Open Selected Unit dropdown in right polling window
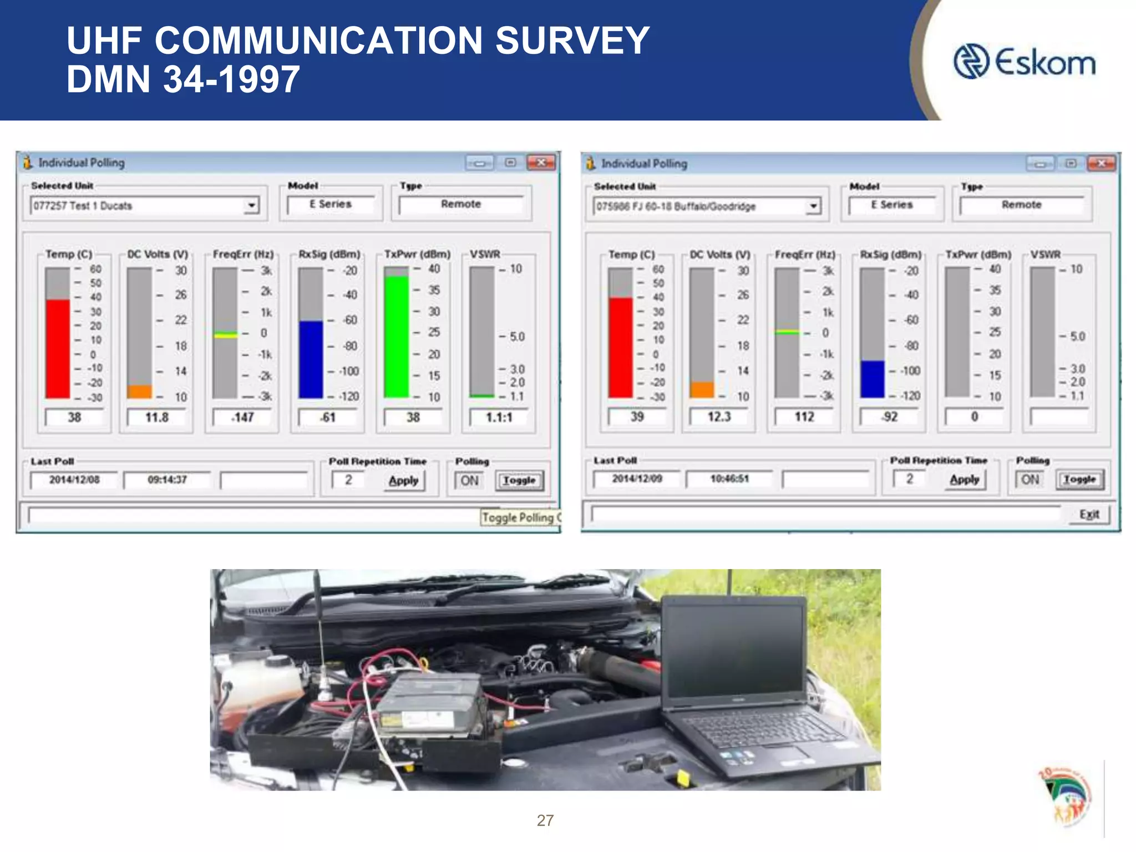Viewport: 1136px width, 852px height. [x=813, y=206]
